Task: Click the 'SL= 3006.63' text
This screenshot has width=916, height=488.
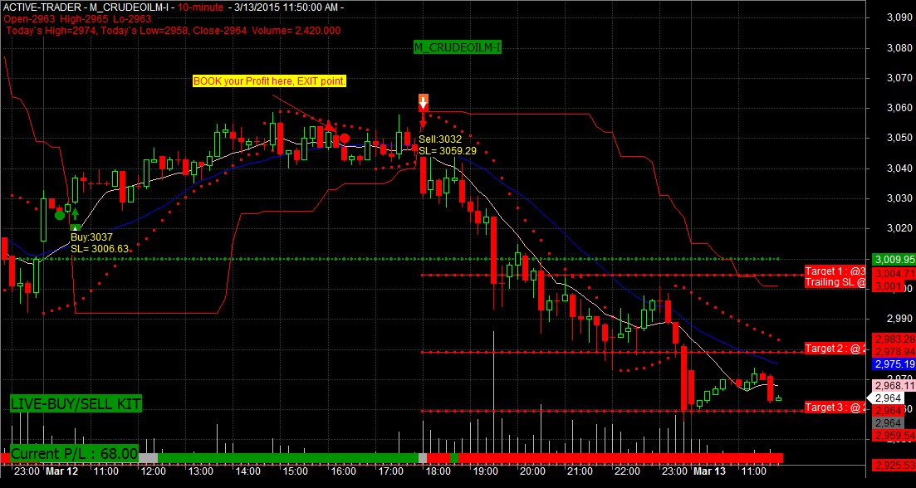Action: pyautogui.click(x=100, y=248)
